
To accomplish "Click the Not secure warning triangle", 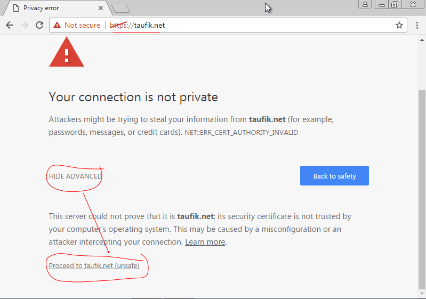I will tap(57, 25).
